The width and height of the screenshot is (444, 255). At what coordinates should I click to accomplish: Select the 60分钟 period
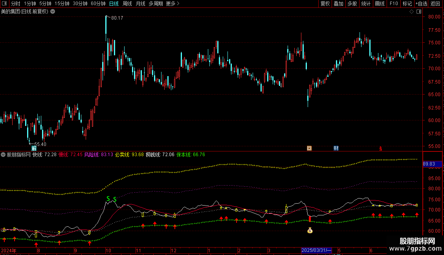coord(98,4)
